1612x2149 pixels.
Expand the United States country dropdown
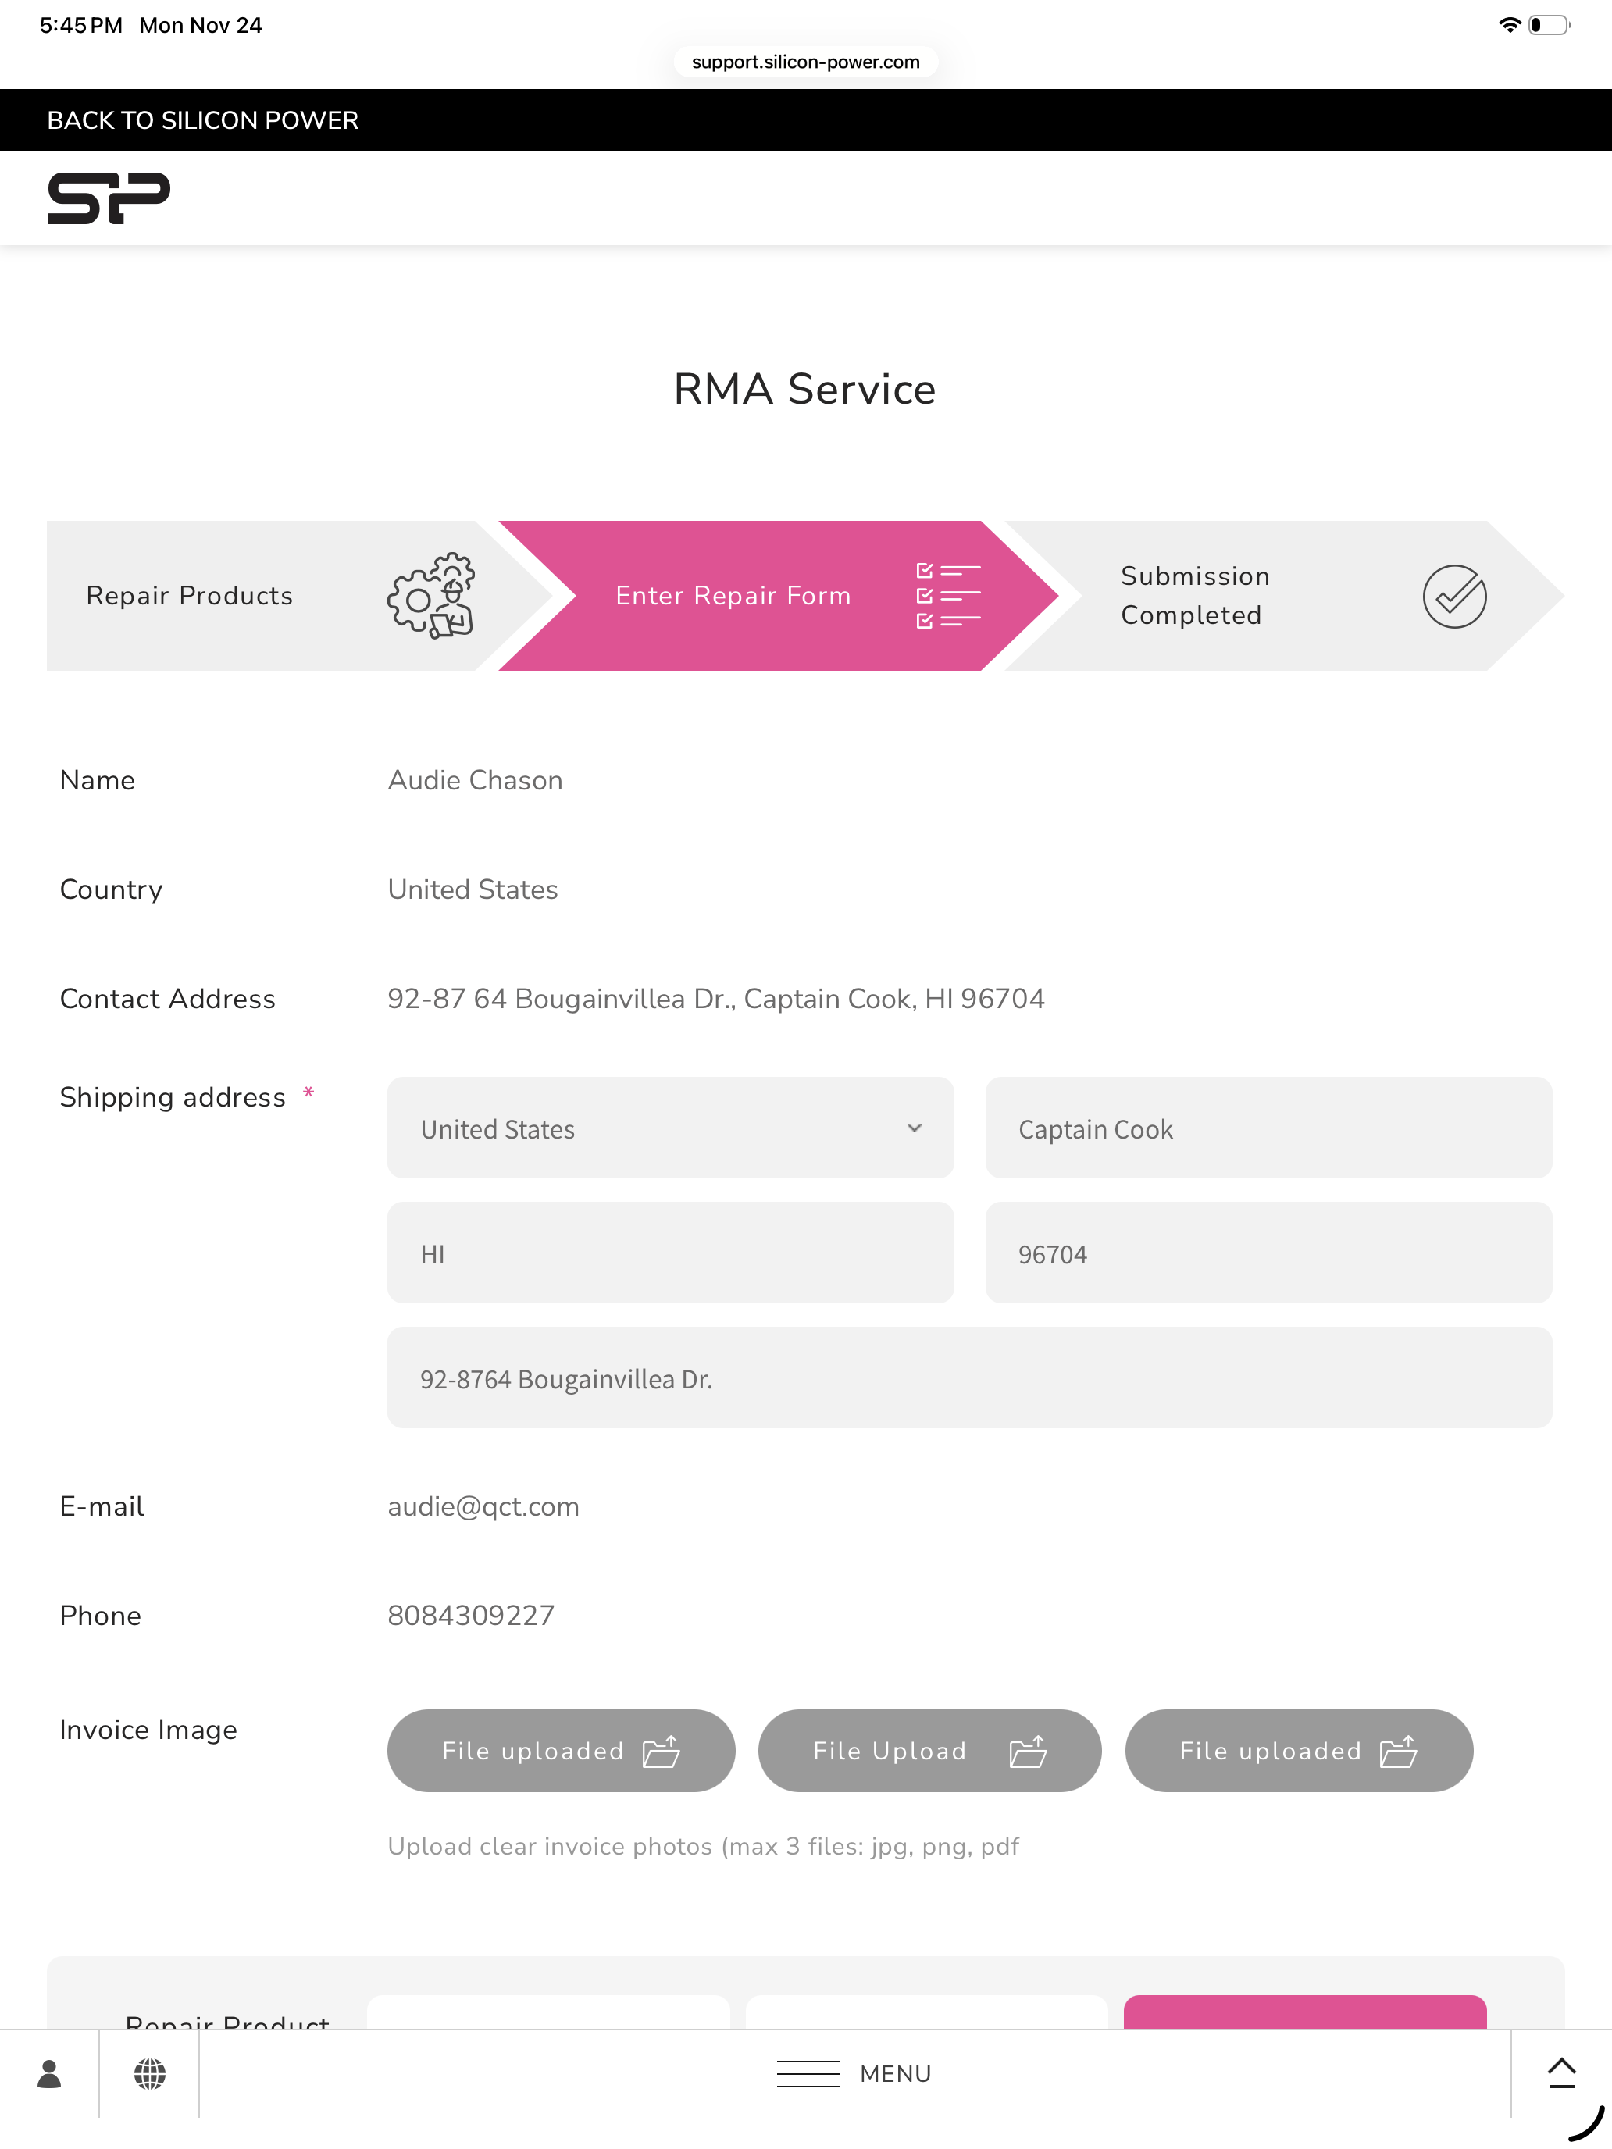point(669,1128)
